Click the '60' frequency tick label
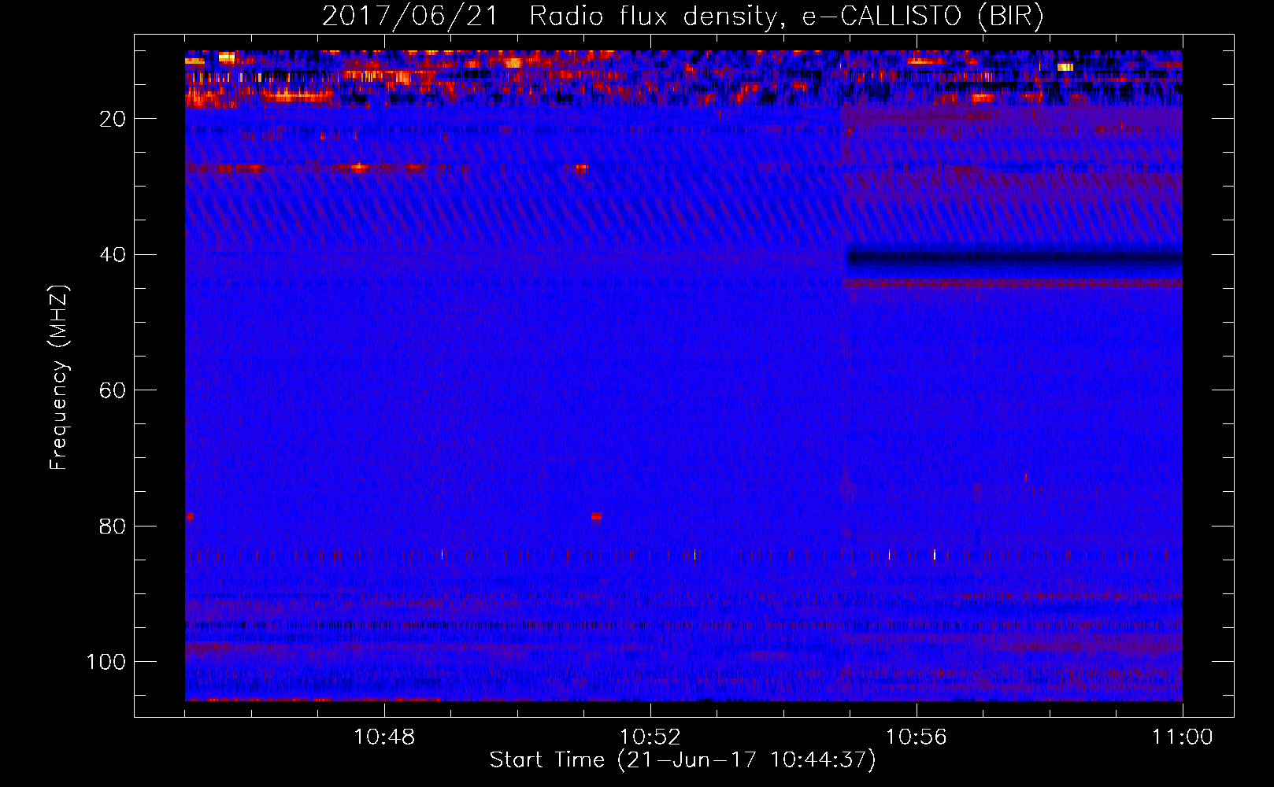Screen dimensions: 1274x787 point(113,390)
